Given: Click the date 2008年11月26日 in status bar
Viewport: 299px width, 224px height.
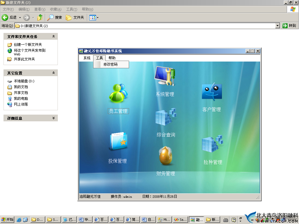Looking at the screenshot, I should click(x=165, y=197).
